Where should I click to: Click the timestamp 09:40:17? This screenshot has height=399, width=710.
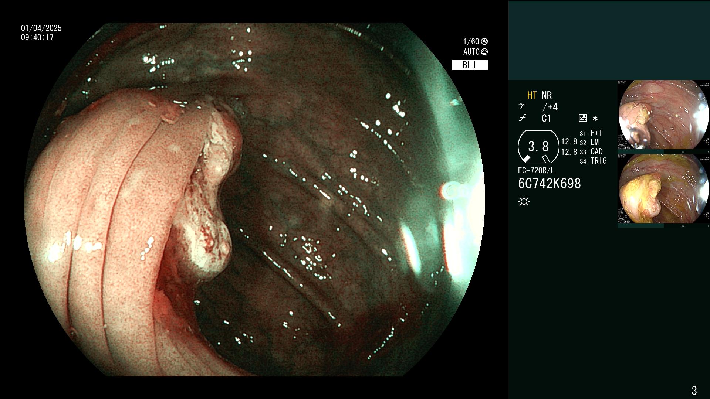click(37, 37)
